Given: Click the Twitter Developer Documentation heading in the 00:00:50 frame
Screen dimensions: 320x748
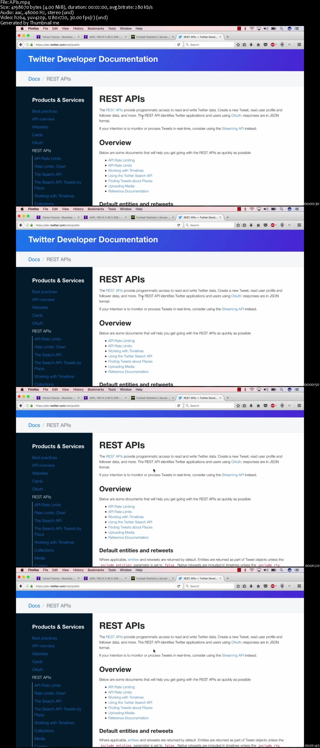Looking at the screenshot, I should click(x=93, y=240).
